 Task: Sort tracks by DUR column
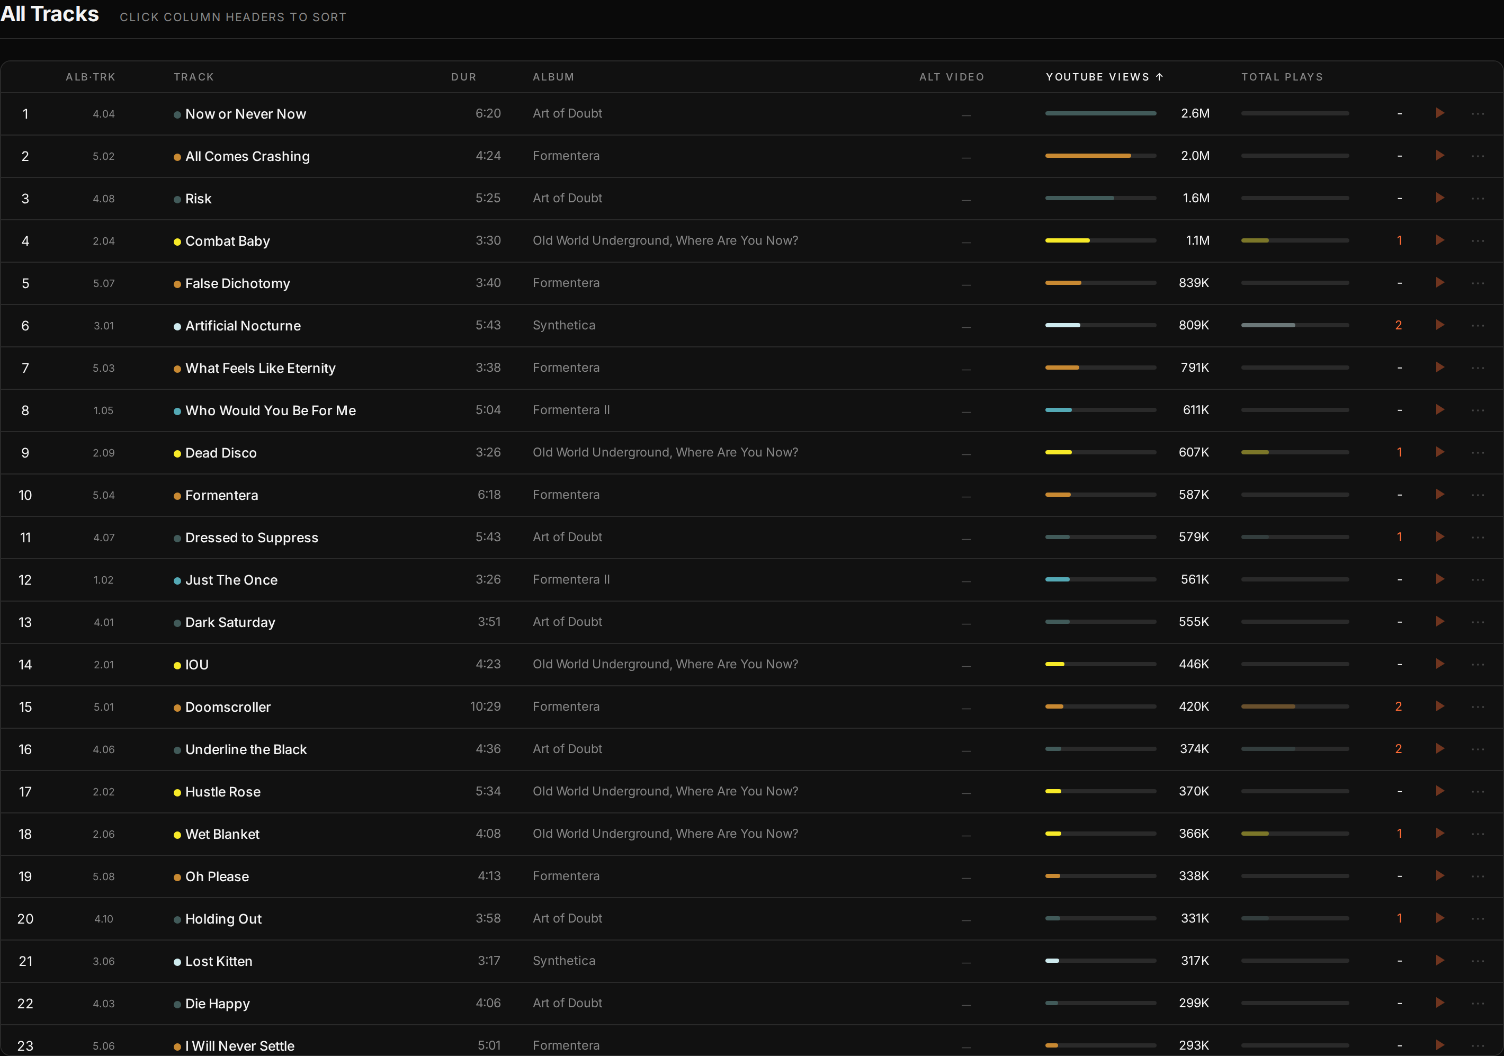click(464, 77)
